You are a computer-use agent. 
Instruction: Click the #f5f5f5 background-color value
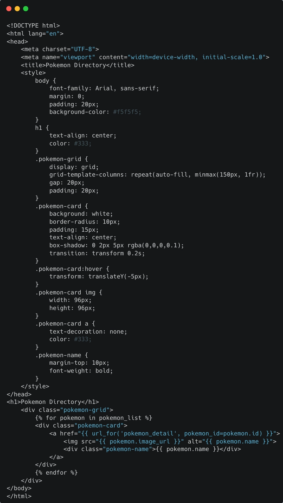point(127,112)
